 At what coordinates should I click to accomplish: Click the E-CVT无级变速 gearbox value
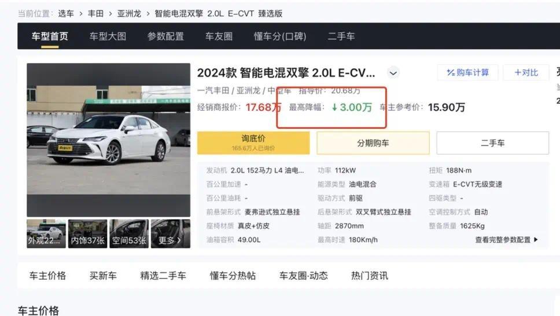click(477, 184)
